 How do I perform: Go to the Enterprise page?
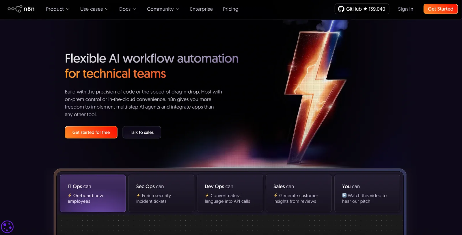coord(201,9)
